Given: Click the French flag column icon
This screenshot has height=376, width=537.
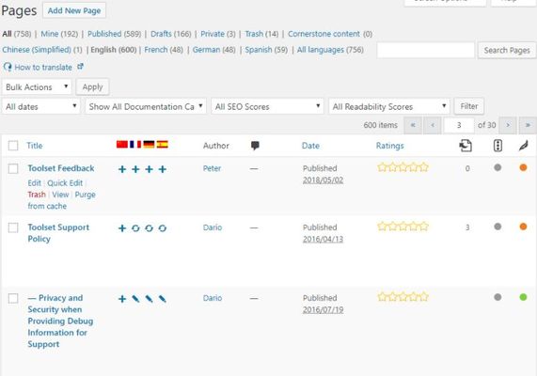Looking at the screenshot, I should [x=135, y=145].
